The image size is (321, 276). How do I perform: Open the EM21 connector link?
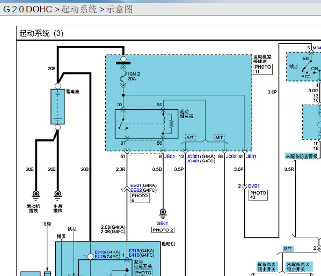[x=254, y=186]
